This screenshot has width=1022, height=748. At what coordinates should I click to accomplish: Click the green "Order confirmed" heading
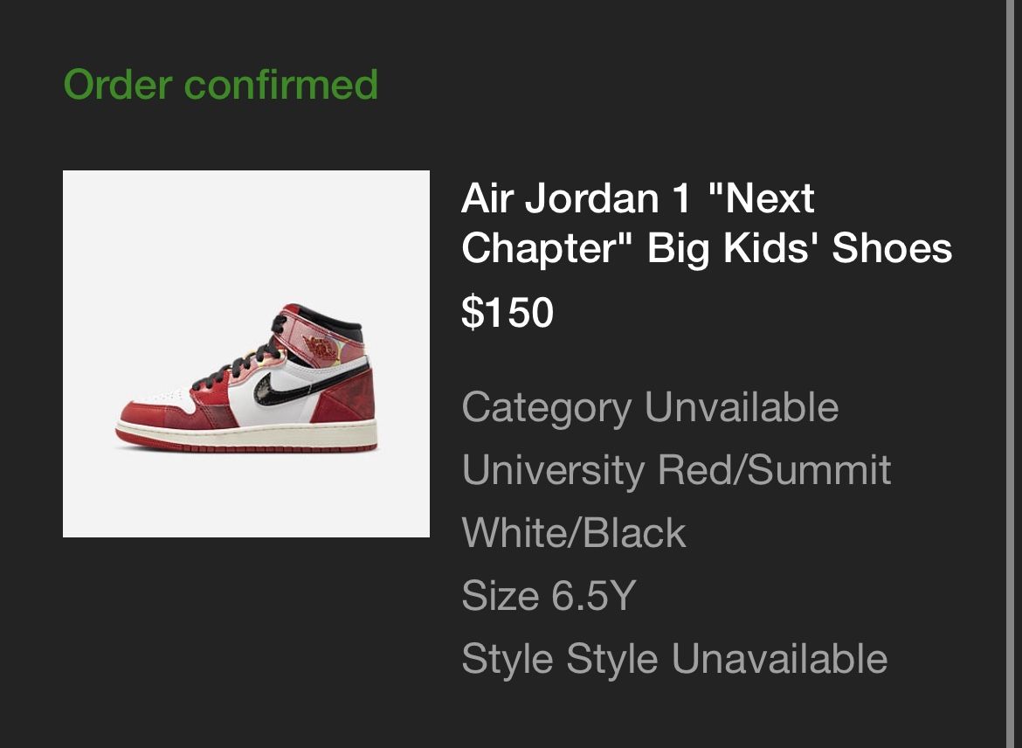pyautogui.click(x=221, y=85)
